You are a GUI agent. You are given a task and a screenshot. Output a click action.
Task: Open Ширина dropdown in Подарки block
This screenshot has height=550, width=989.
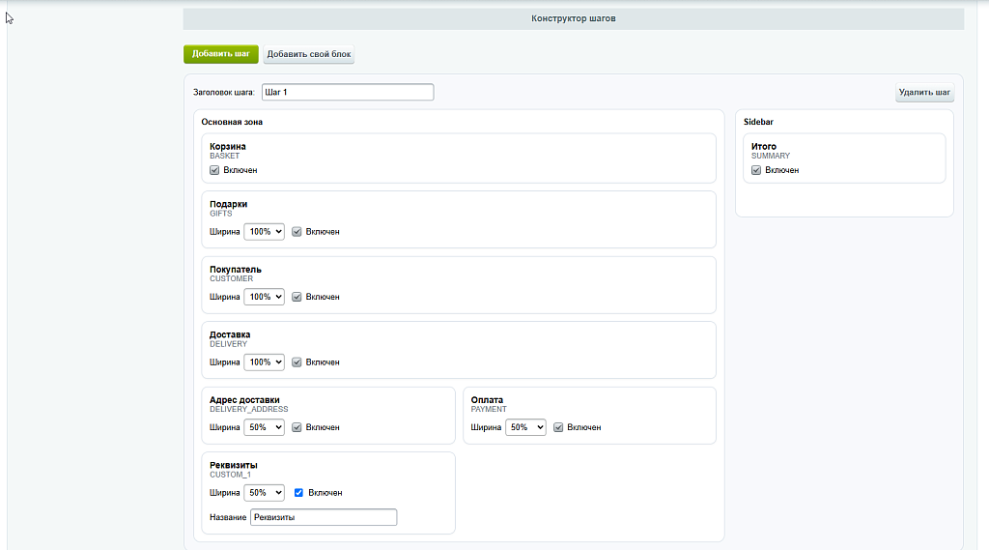click(265, 232)
